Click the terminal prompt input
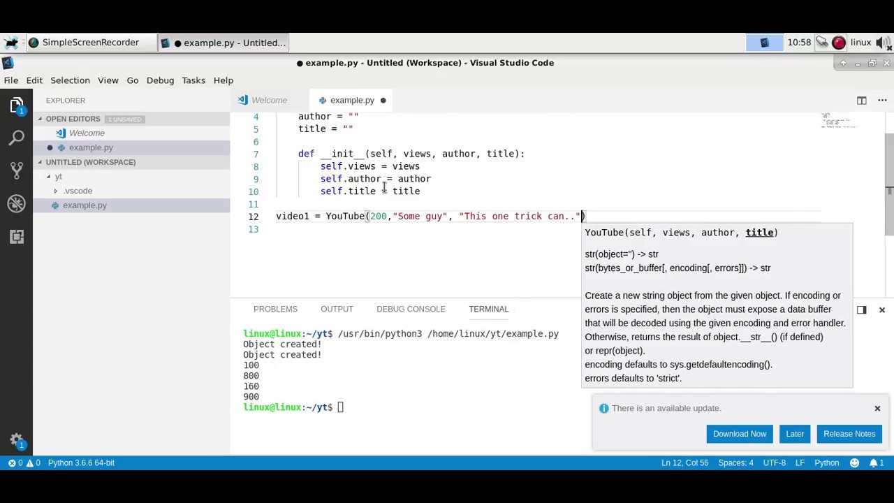This screenshot has width=894, height=503. (340, 407)
